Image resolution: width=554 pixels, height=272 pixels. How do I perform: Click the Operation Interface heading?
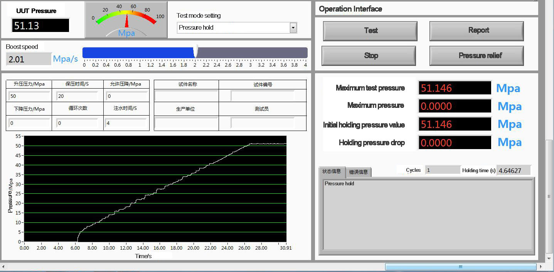pyautogui.click(x=350, y=9)
